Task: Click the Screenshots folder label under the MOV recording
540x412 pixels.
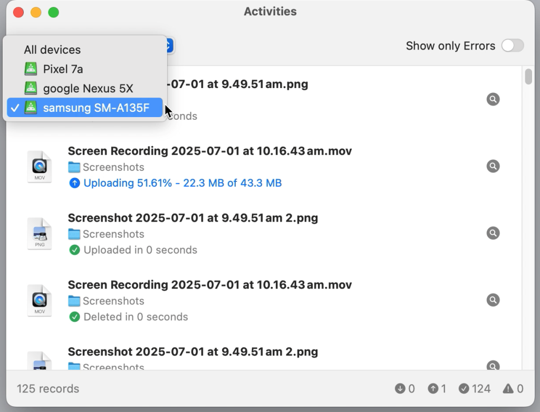Action: click(x=113, y=167)
